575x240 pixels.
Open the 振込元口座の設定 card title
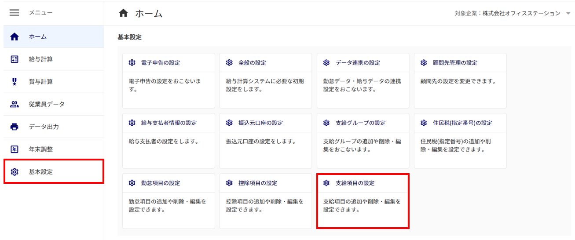tap(260, 123)
